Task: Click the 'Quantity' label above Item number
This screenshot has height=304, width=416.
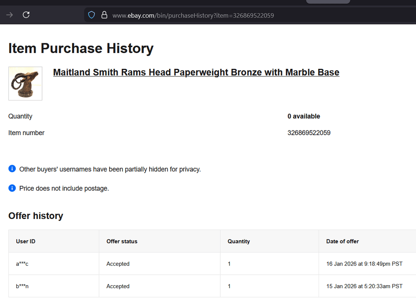Action: click(x=20, y=116)
